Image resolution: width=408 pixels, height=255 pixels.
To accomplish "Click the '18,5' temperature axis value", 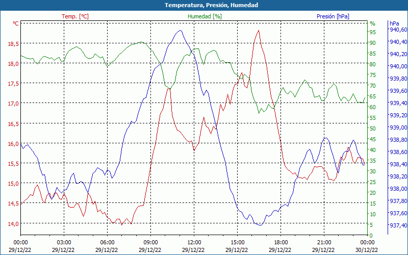I will point(13,44).
